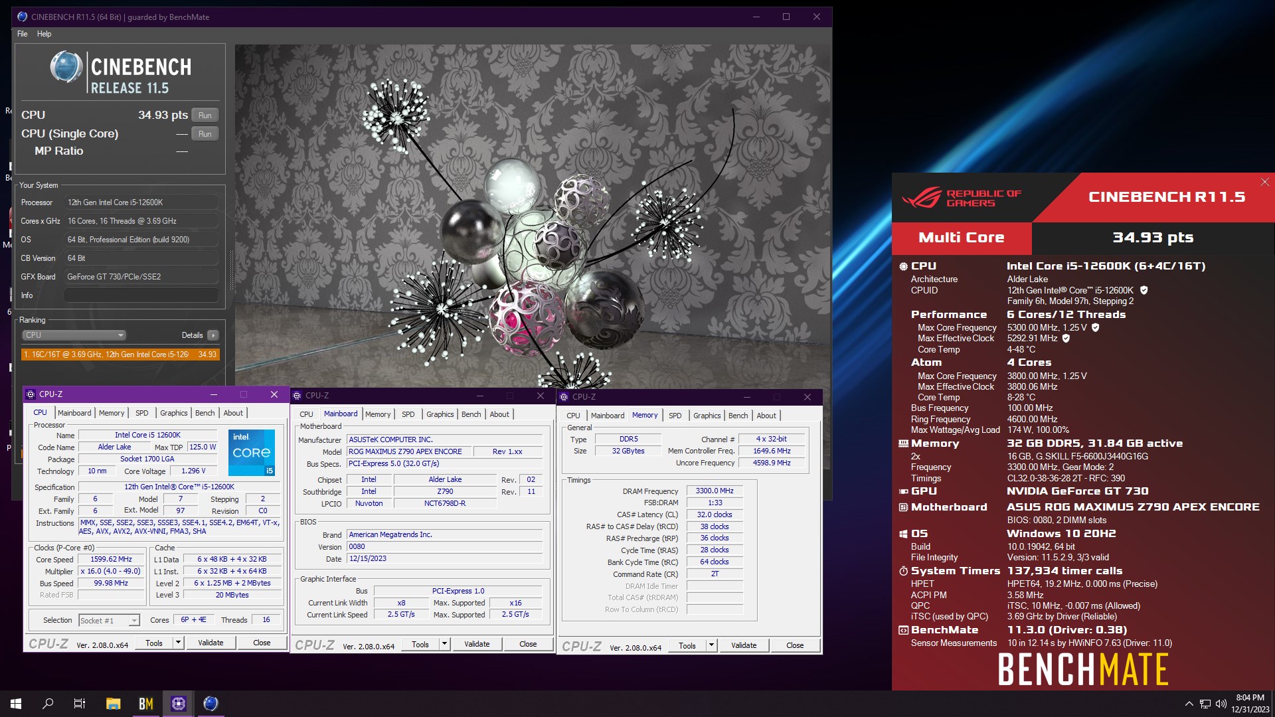Click the Cinebench logo sphere
Image resolution: width=1275 pixels, height=717 pixels.
(x=66, y=67)
